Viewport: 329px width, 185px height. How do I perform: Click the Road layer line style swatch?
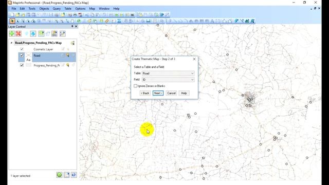28,55
